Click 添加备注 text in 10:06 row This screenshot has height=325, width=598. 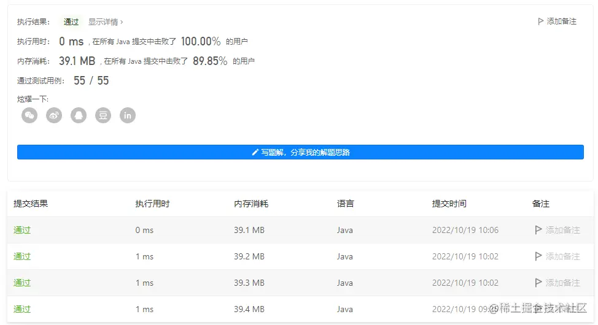click(x=562, y=230)
